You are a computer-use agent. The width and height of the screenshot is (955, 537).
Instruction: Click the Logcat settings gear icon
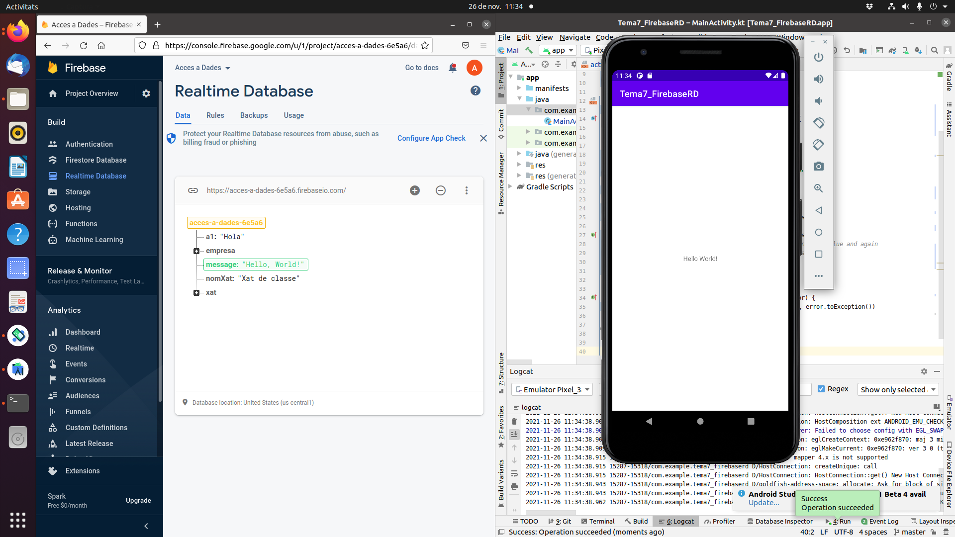[924, 371]
